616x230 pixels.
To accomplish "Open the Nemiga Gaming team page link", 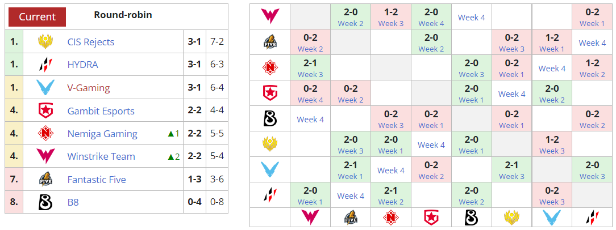I will coord(102,134).
